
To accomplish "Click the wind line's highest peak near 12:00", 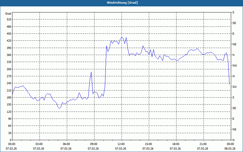I will point(122,37).
